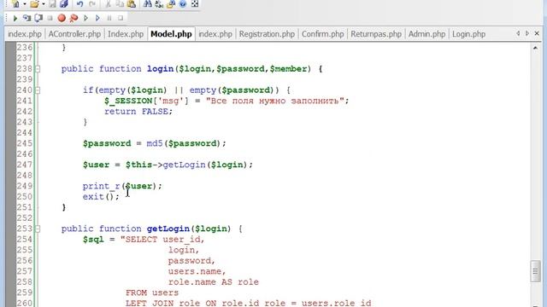This screenshot has width=547, height=307.
Task: Click 'role.name AS role' on line 258
Action: pyautogui.click(x=214, y=281)
